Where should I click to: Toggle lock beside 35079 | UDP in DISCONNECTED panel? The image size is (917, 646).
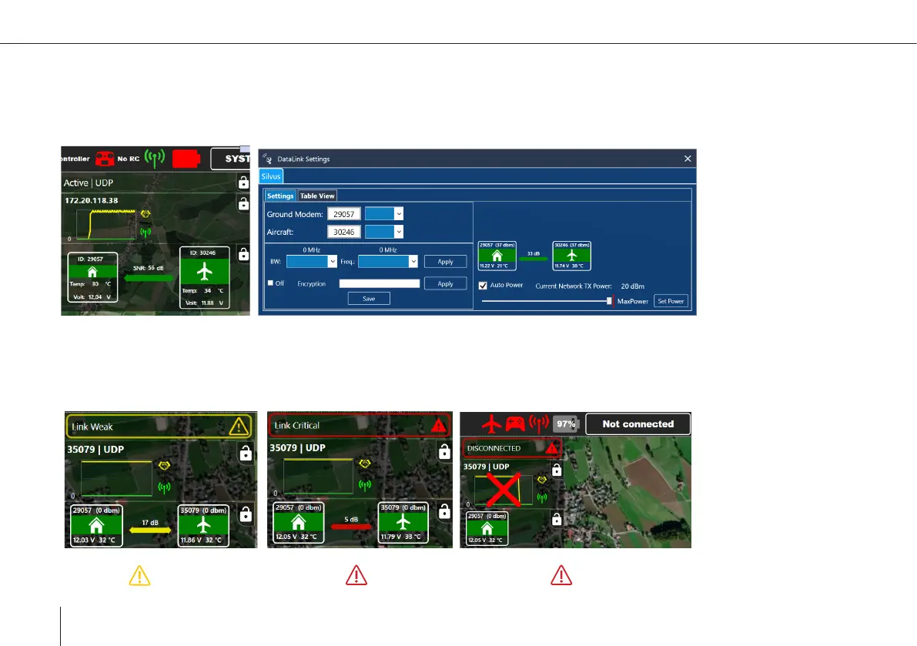[557, 470]
